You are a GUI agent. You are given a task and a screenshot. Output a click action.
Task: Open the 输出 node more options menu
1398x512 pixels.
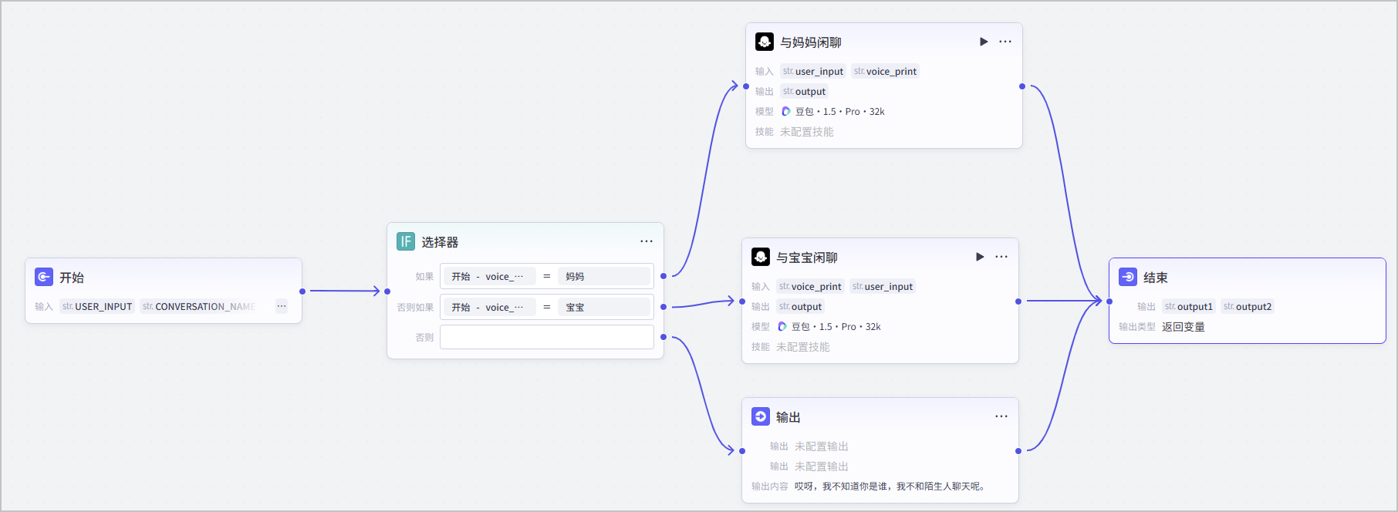tap(1001, 416)
